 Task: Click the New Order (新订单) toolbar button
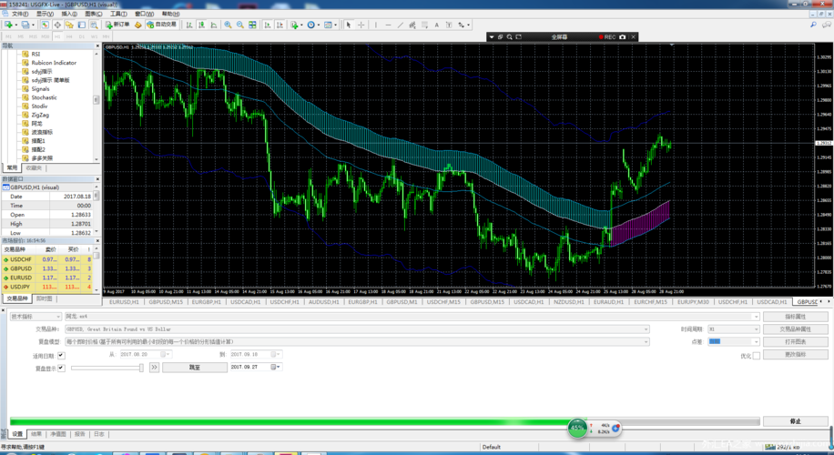pyautogui.click(x=118, y=25)
